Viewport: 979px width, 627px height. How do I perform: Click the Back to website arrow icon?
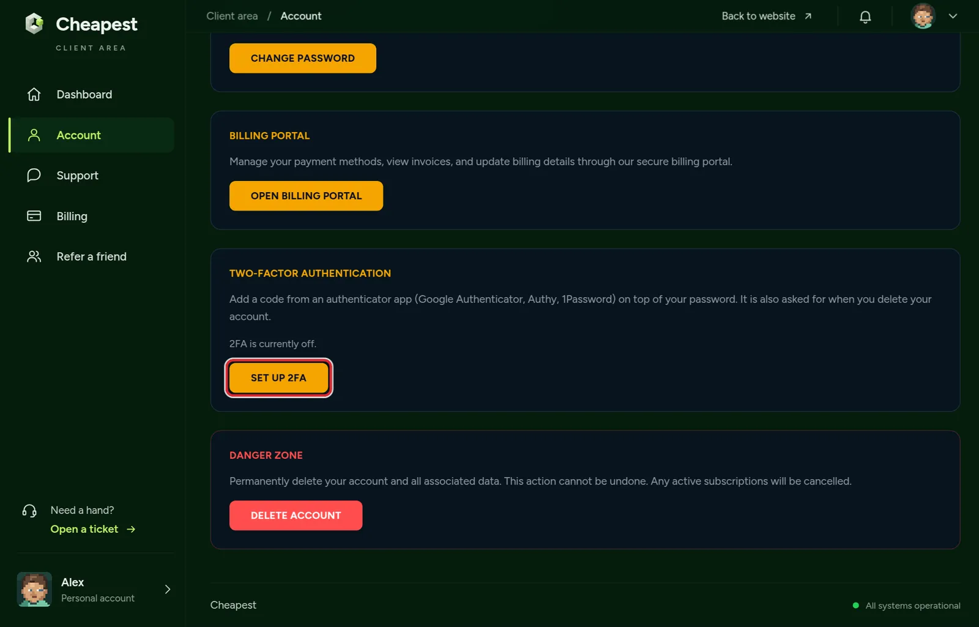808,17
